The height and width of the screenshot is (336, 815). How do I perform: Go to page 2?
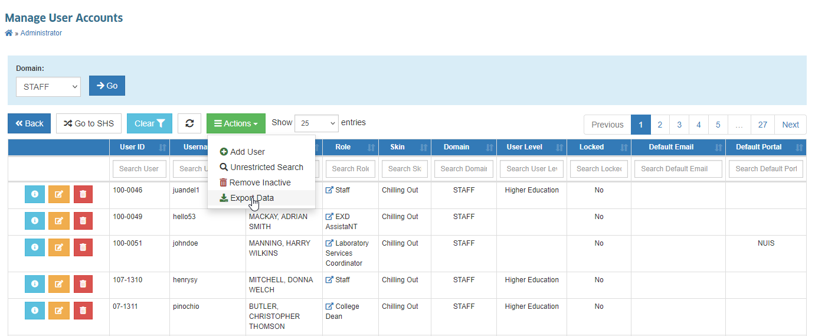[660, 125]
